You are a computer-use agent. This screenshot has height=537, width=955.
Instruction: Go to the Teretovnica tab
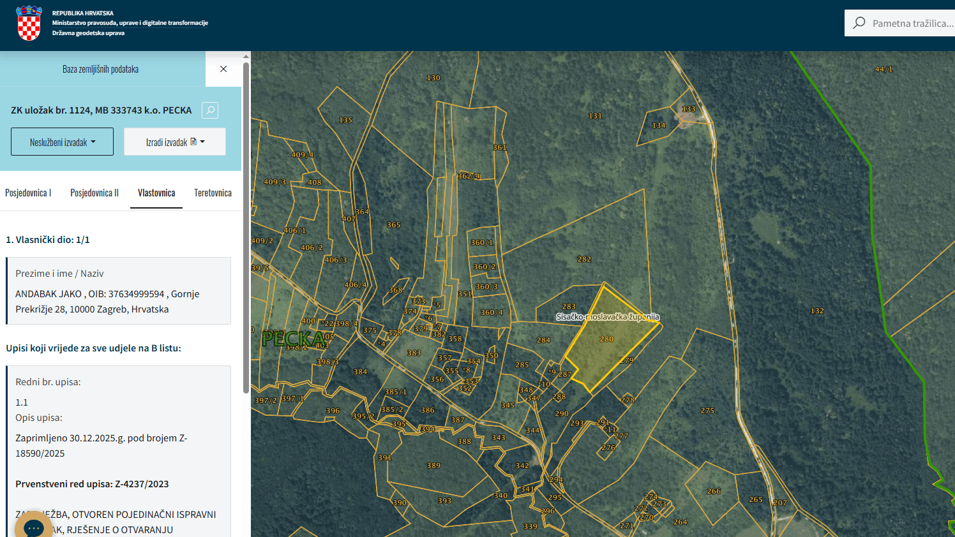(213, 193)
